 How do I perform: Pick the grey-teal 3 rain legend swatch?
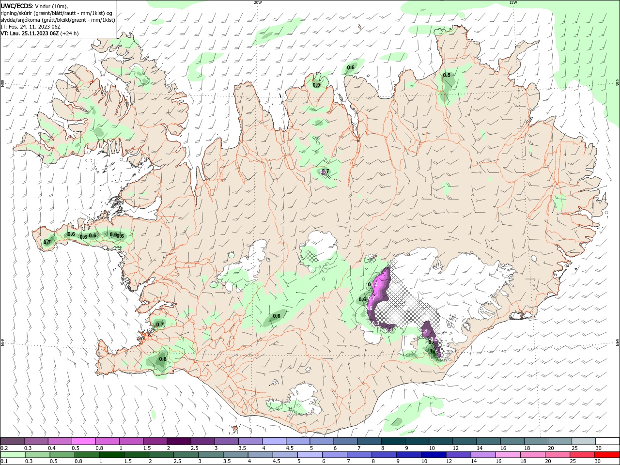pyautogui.click(x=211, y=455)
